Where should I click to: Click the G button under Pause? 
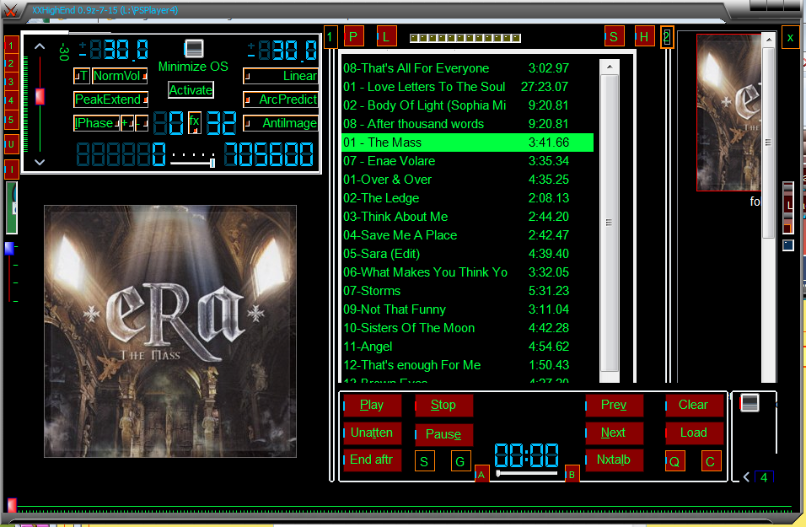click(x=460, y=461)
